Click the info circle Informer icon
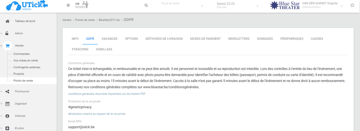360x131 pixels. tap(8, 116)
